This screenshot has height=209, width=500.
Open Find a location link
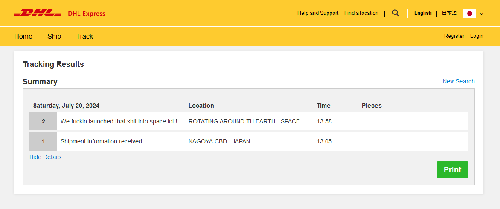(361, 13)
